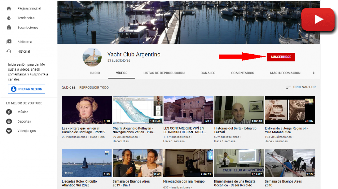Open video titled Entrevista a Jorge Regnicoli
The width and height of the screenshot is (338, 189).
click(286, 130)
